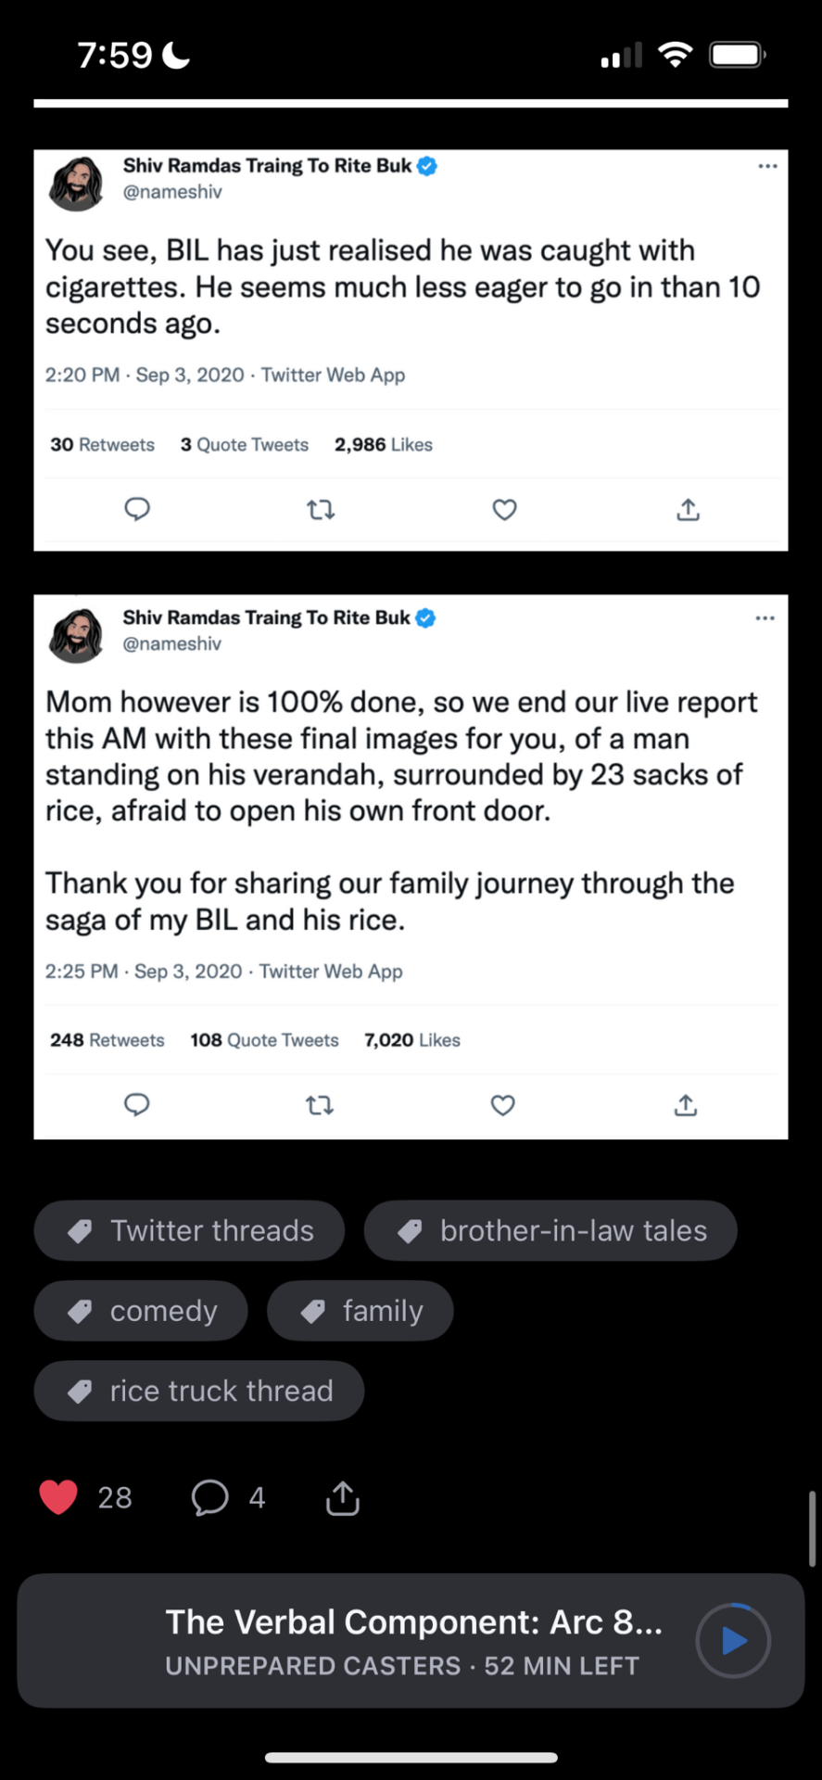Viewport: 822px width, 1780px height.
Task: Open the three-dot menu on second tweet
Action: tap(765, 617)
